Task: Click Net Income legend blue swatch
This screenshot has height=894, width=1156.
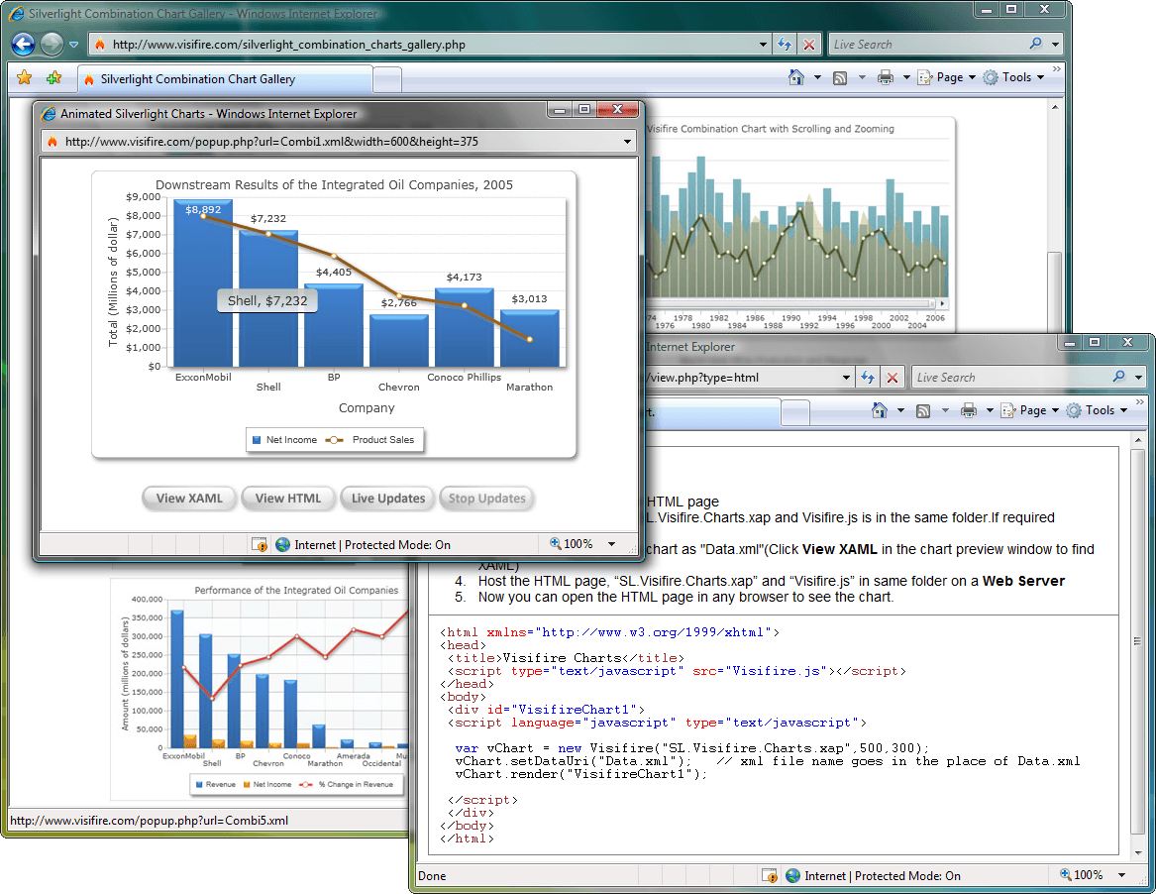Action: click(x=257, y=440)
